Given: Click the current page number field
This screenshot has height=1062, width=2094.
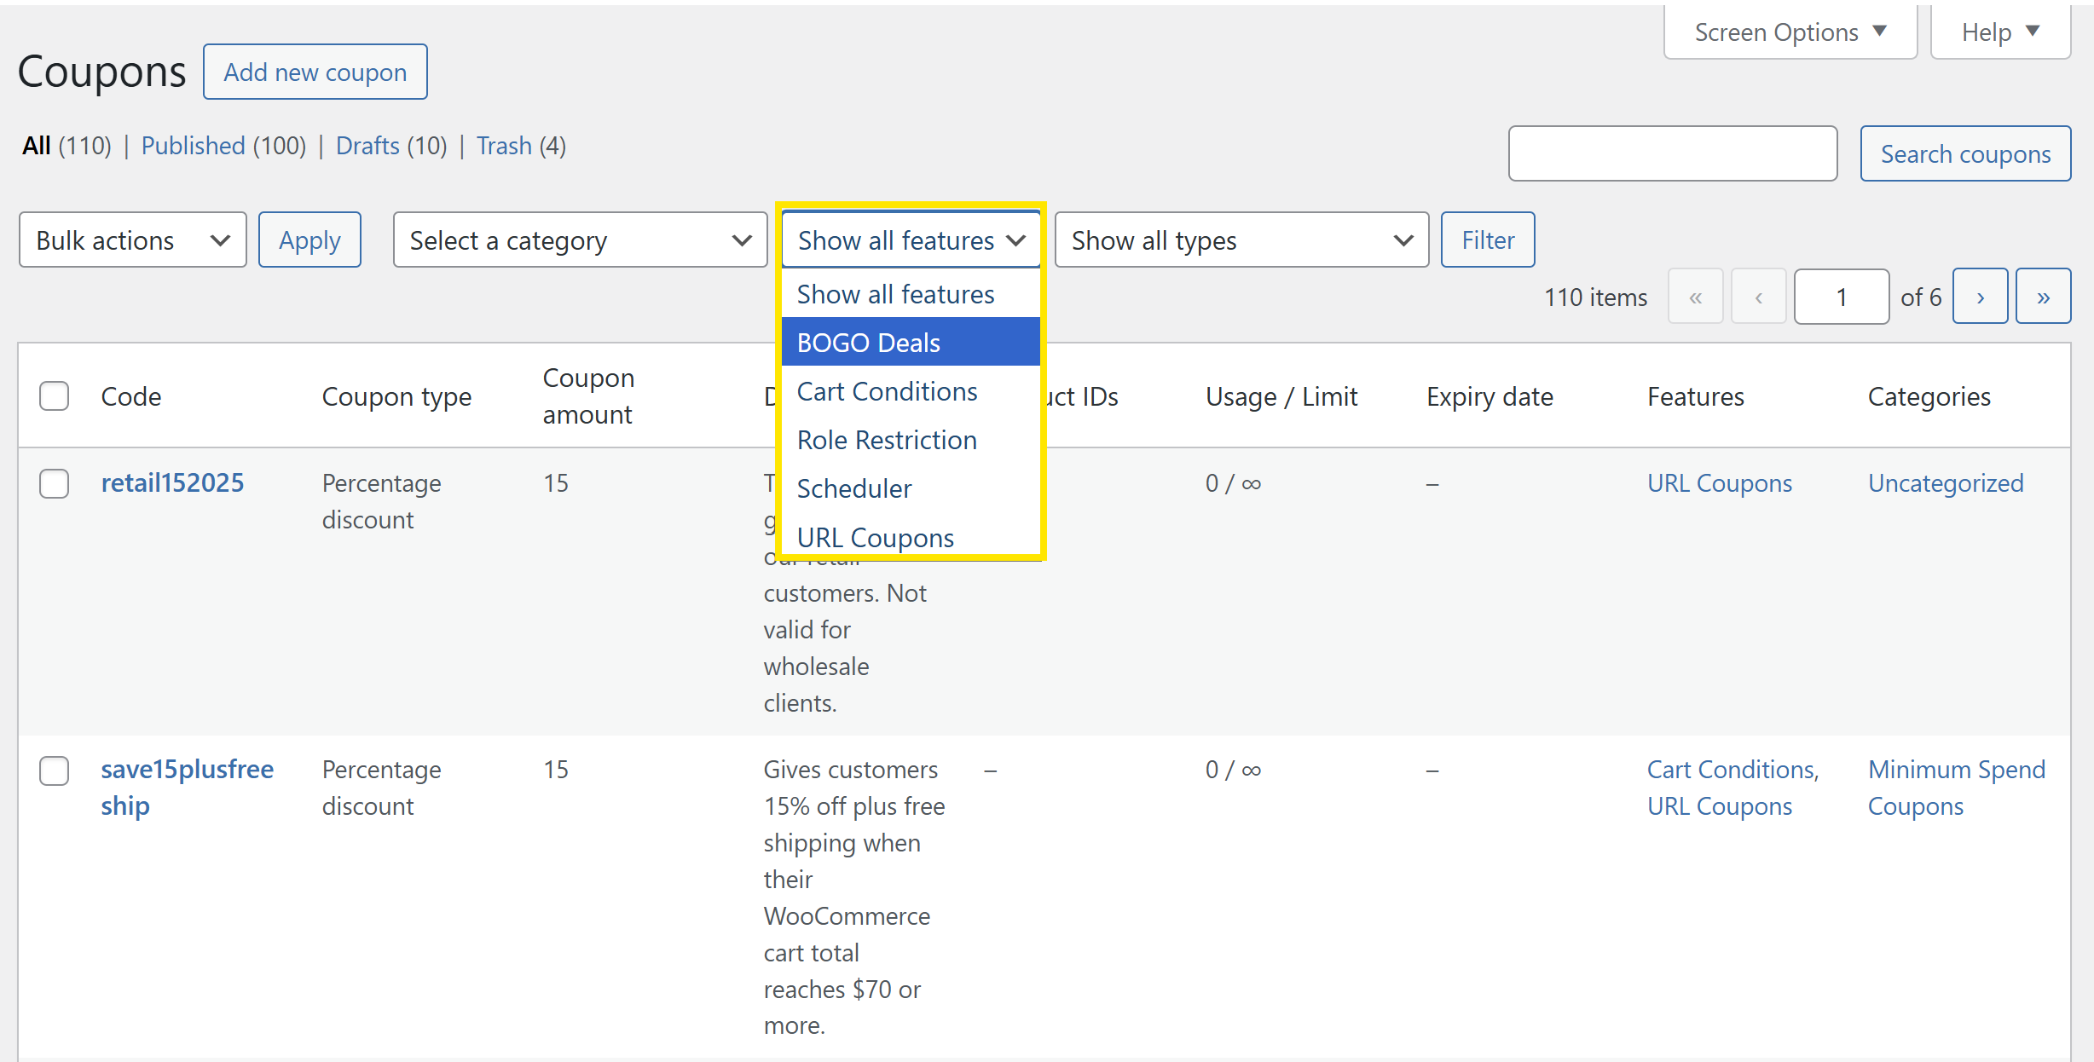Looking at the screenshot, I should point(1841,297).
